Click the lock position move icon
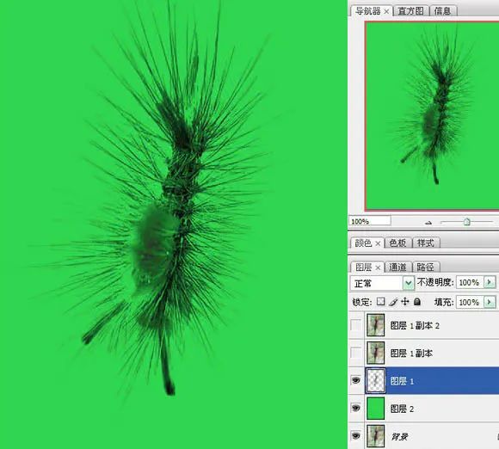The height and width of the screenshot is (449, 499). click(x=405, y=301)
